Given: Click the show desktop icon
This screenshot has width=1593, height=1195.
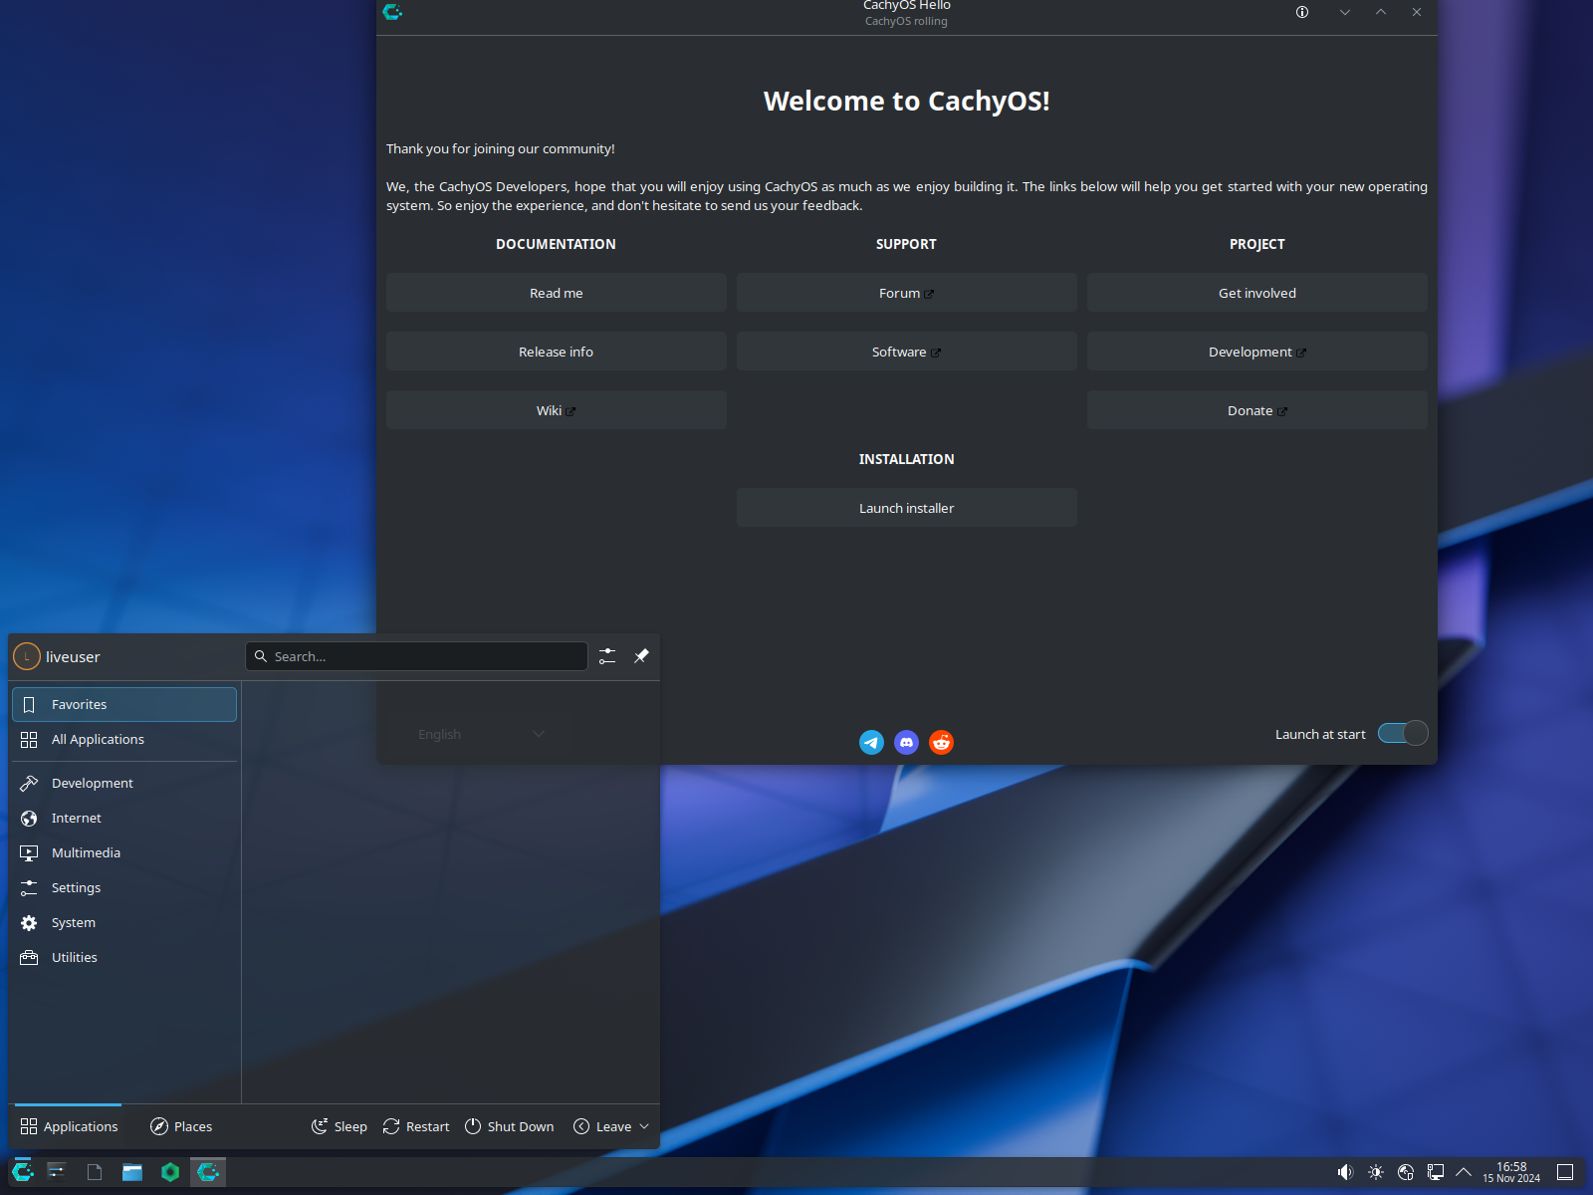Looking at the screenshot, I should [x=1565, y=1172].
